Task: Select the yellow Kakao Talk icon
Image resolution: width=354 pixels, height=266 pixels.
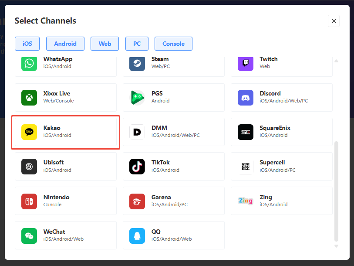Action: coord(29,132)
